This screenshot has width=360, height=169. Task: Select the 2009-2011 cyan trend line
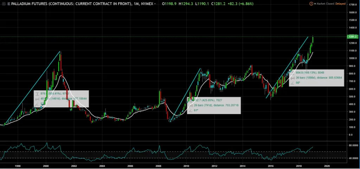pyautogui.click(x=186, y=95)
